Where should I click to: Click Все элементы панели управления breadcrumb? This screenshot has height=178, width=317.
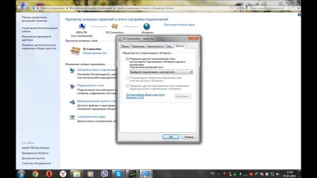click(x=91, y=8)
